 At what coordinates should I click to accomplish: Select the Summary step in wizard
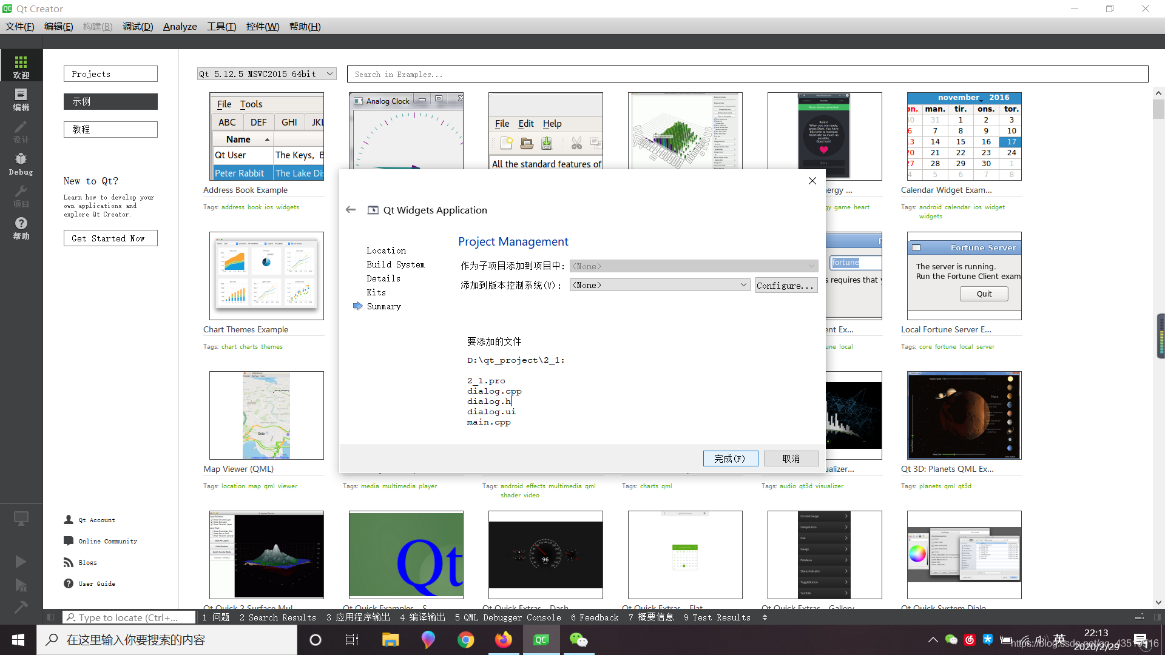[384, 306]
